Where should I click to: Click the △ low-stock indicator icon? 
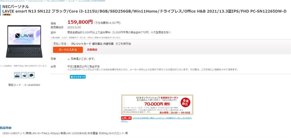point(68,59)
